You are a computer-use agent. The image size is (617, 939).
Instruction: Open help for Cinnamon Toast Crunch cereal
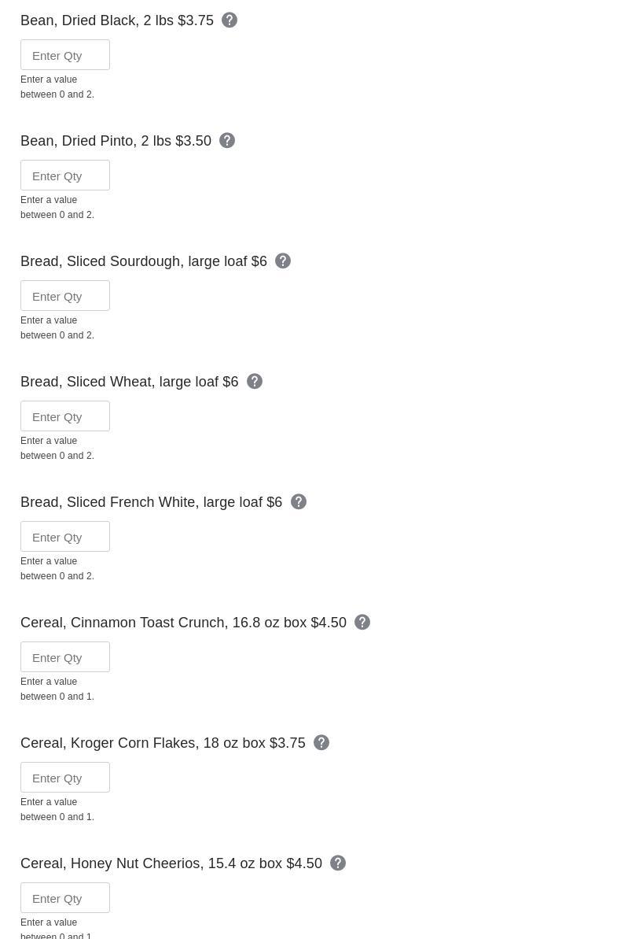click(x=362, y=623)
